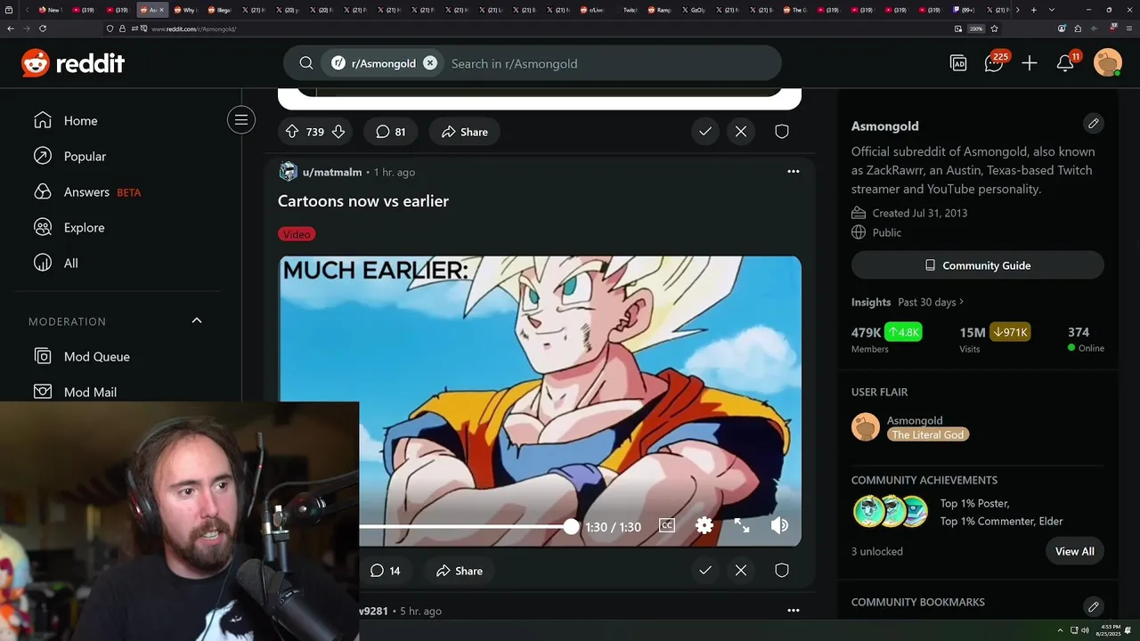Approve the Cartoons now vs earlier post
Screen dimensions: 1140x641
[x=705, y=571]
